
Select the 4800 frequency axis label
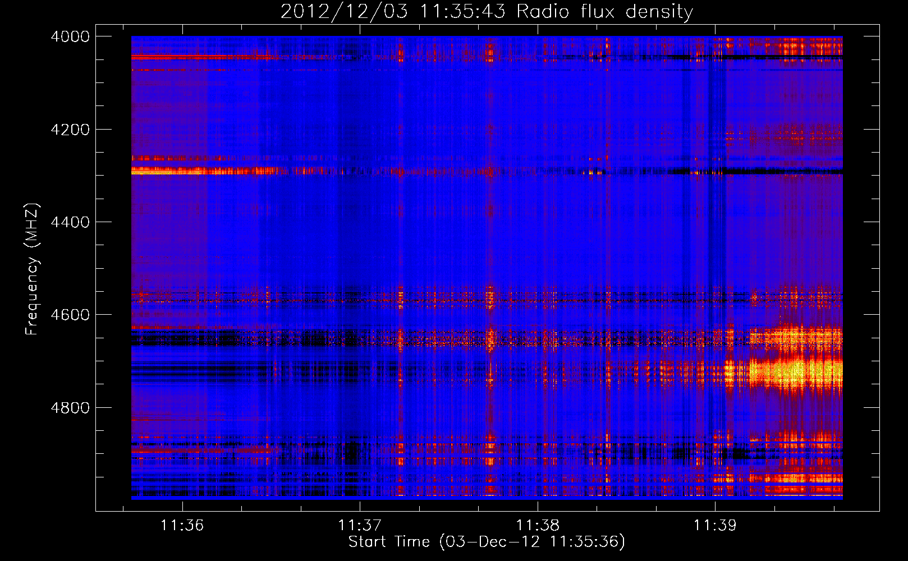pos(70,408)
